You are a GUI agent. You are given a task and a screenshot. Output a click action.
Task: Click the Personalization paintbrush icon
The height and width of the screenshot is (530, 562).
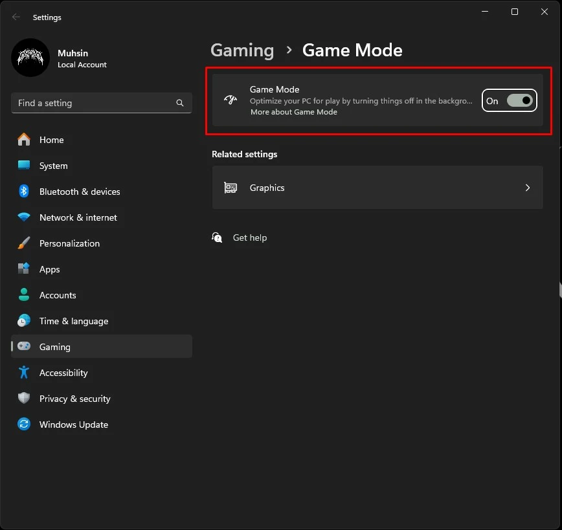pyautogui.click(x=24, y=243)
